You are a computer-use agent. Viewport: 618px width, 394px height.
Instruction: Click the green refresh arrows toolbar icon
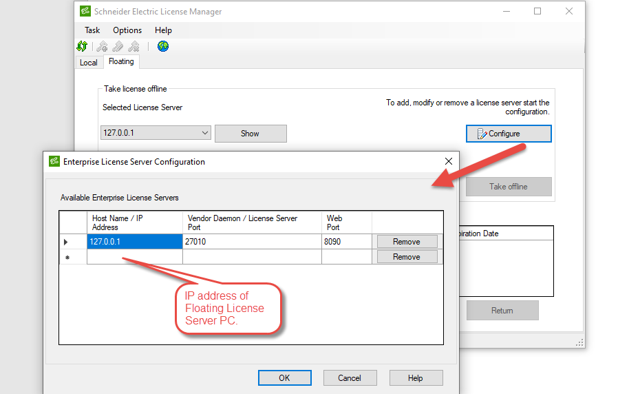tap(82, 46)
